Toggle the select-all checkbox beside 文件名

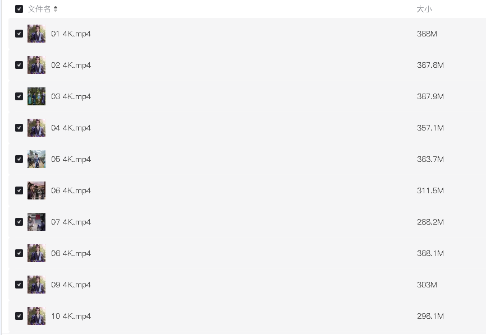click(x=19, y=9)
